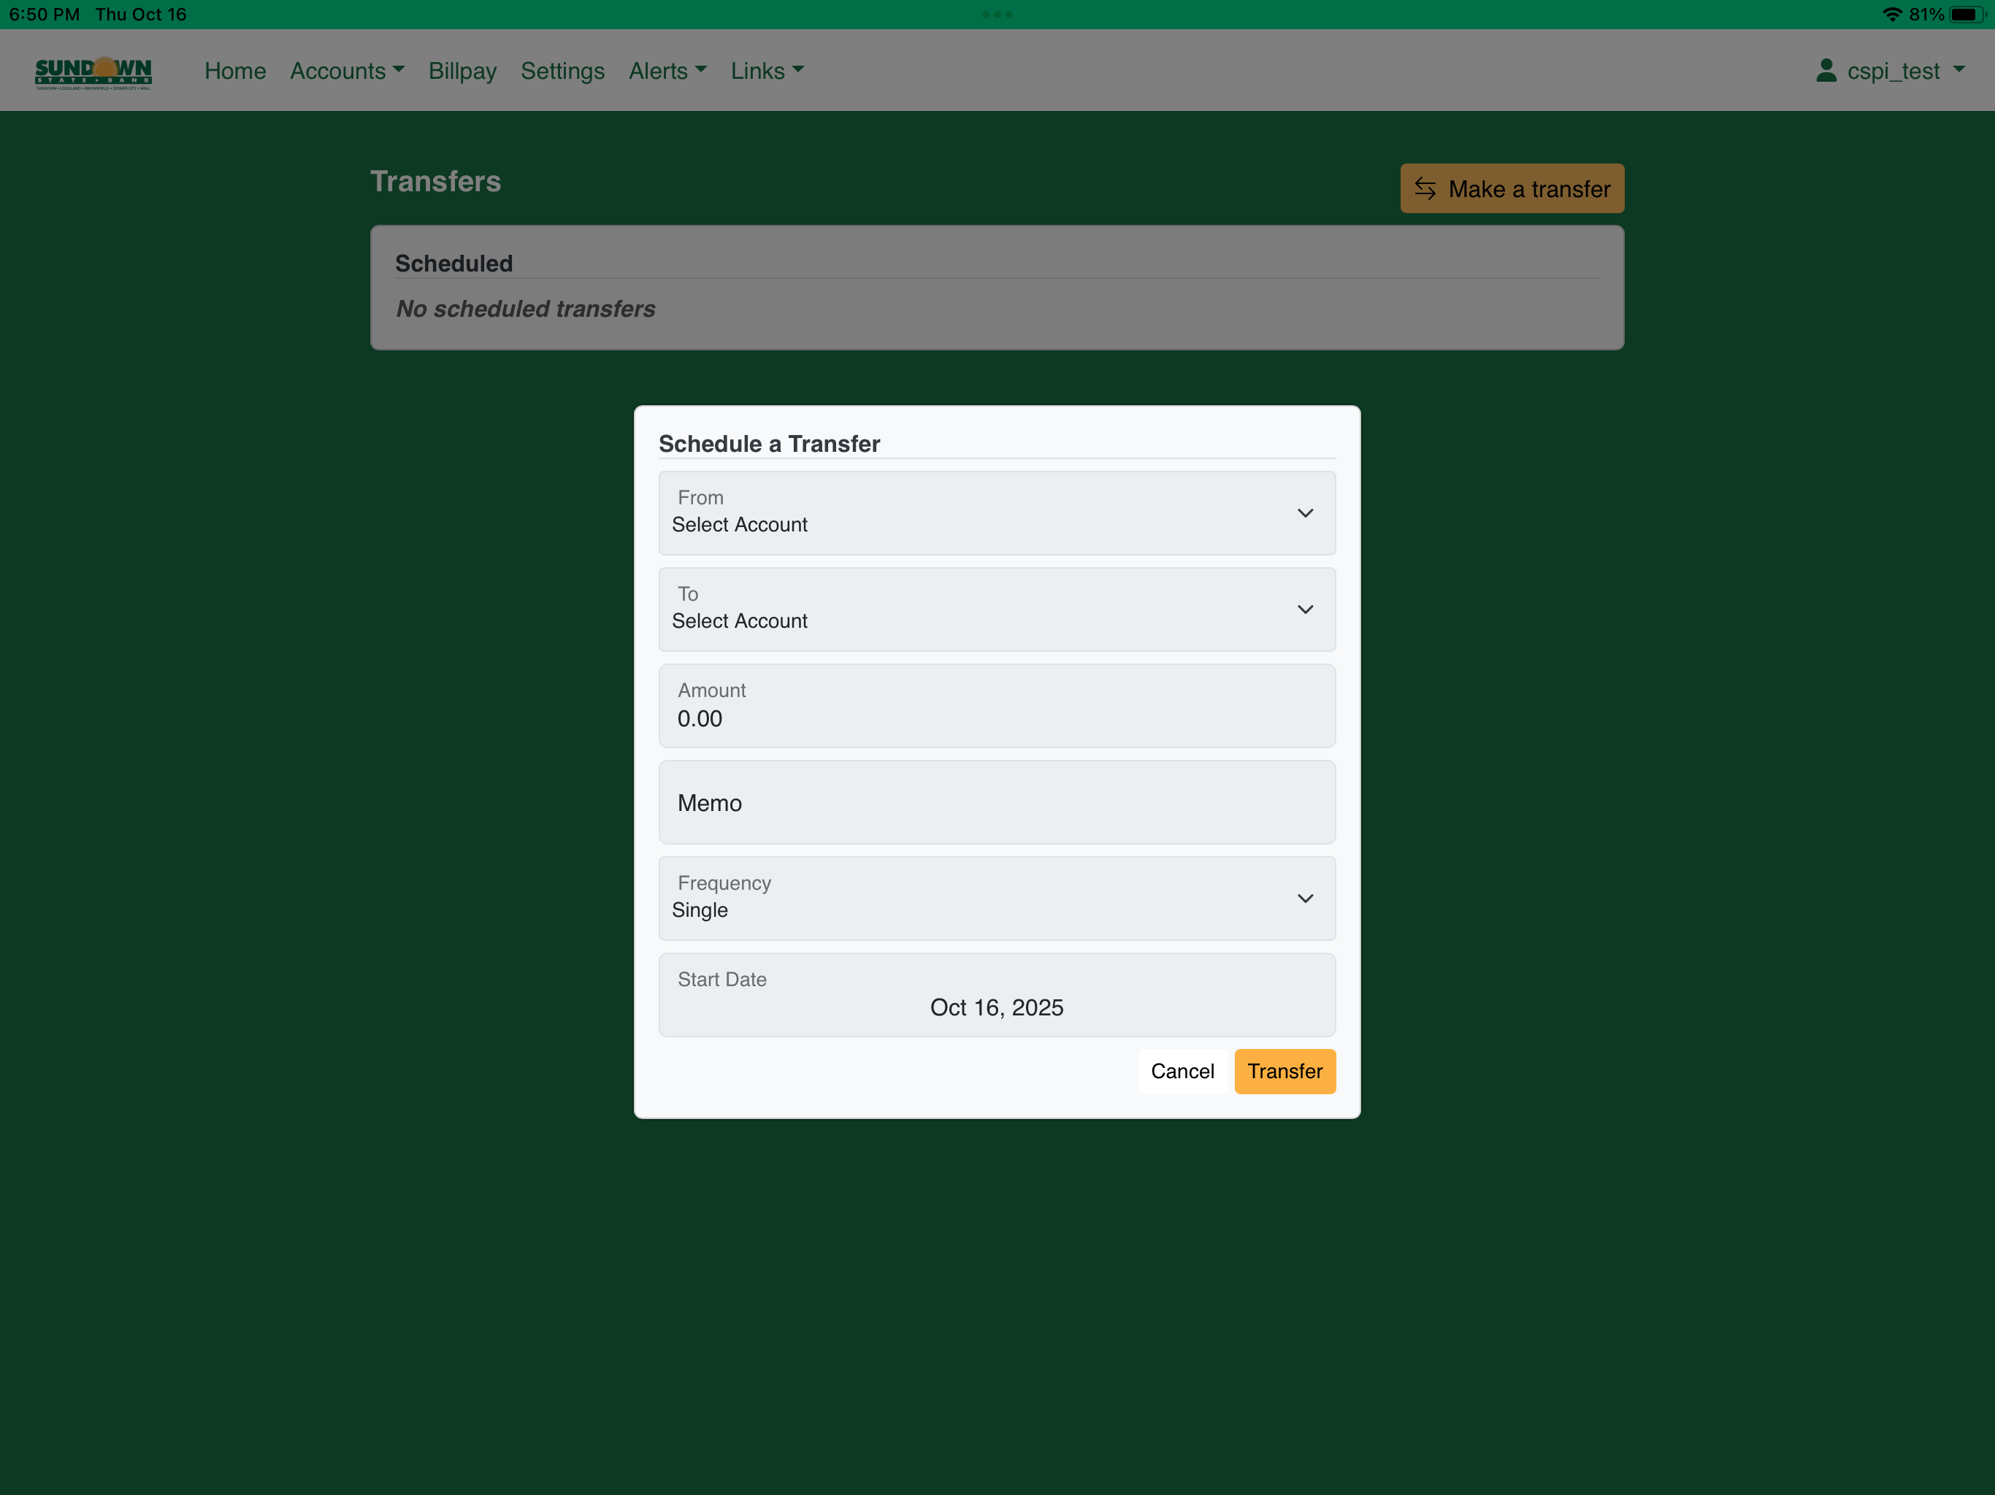
Task: Tap the battery status icon
Action: pyautogui.click(x=1966, y=15)
